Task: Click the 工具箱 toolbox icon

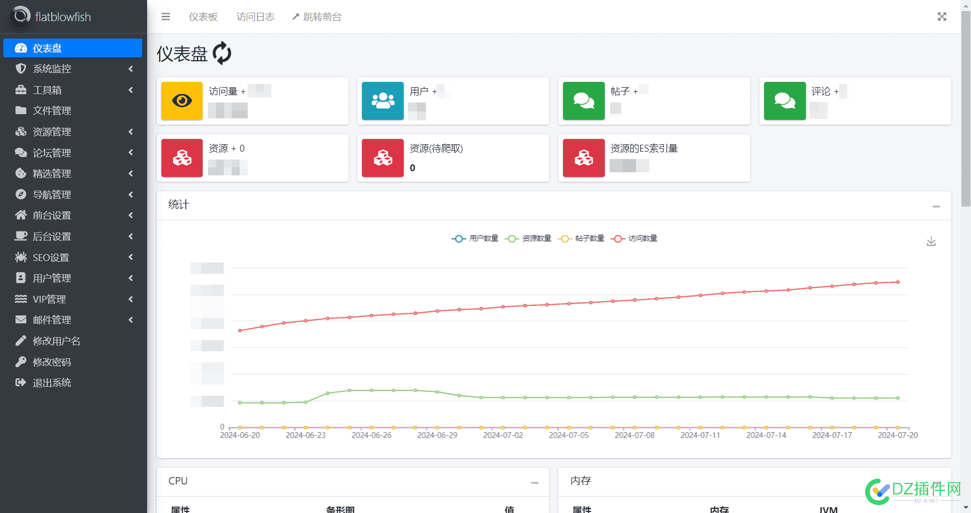Action: pyautogui.click(x=21, y=90)
